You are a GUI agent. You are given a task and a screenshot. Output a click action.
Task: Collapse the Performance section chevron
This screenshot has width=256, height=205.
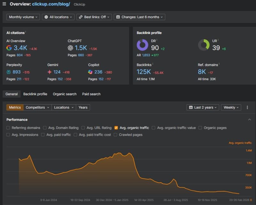pyautogui.click(x=250, y=120)
